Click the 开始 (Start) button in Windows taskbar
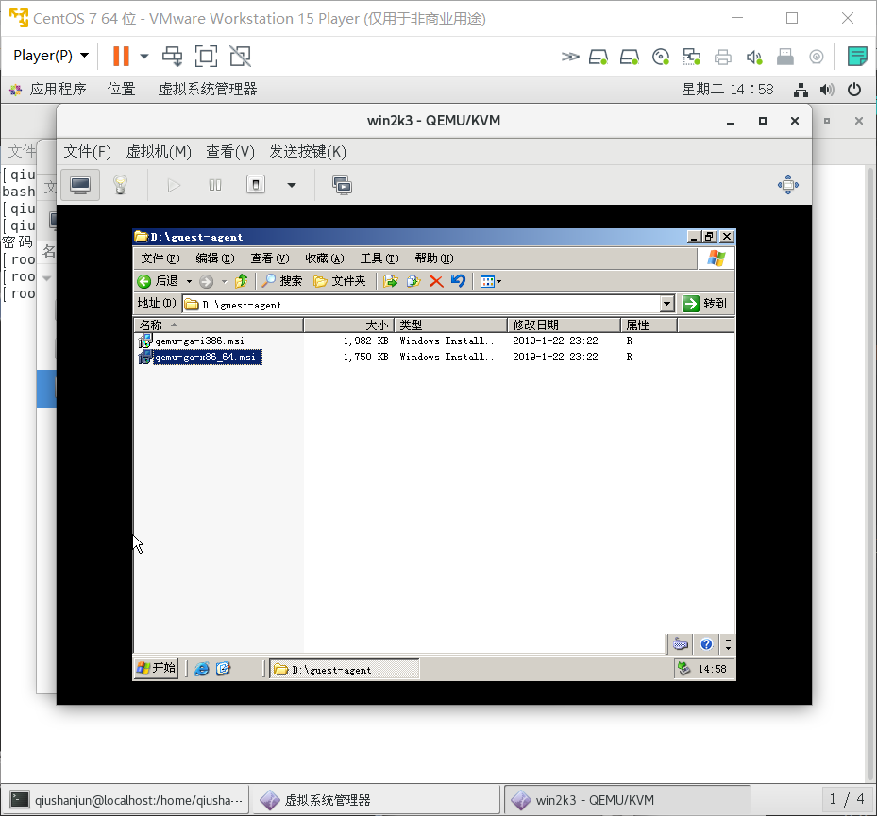The image size is (877, 816). (x=155, y=668)
